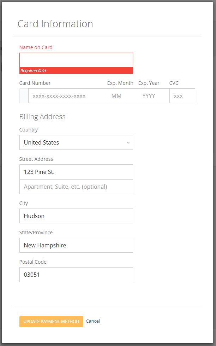Click the Name on Card label
The image size is (216, 346).
click(x=36, y=47)
